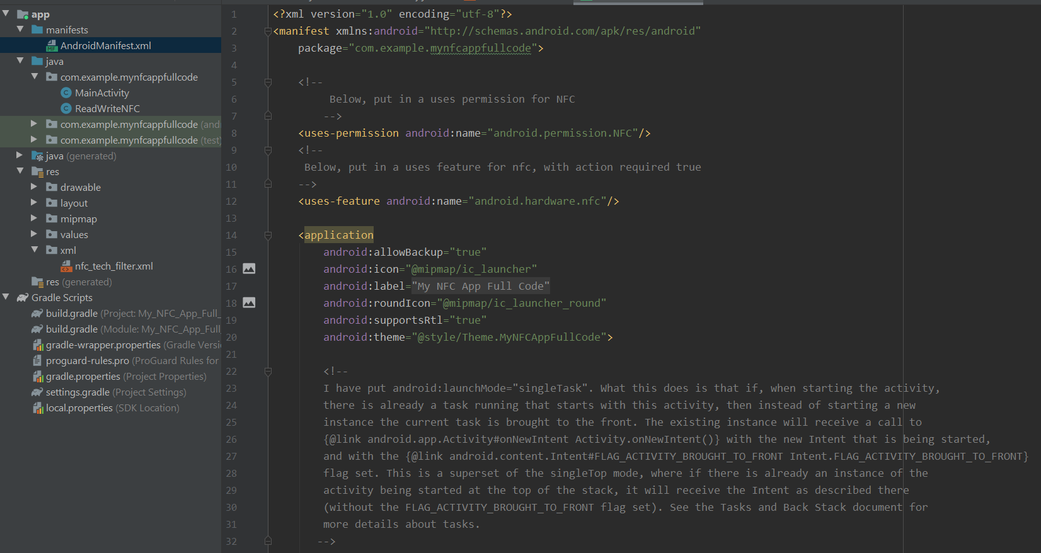Screen dimensions: 1041x553
Task: Click the AndroidManifest.xml file icon
Action: (x=52, y=46)
